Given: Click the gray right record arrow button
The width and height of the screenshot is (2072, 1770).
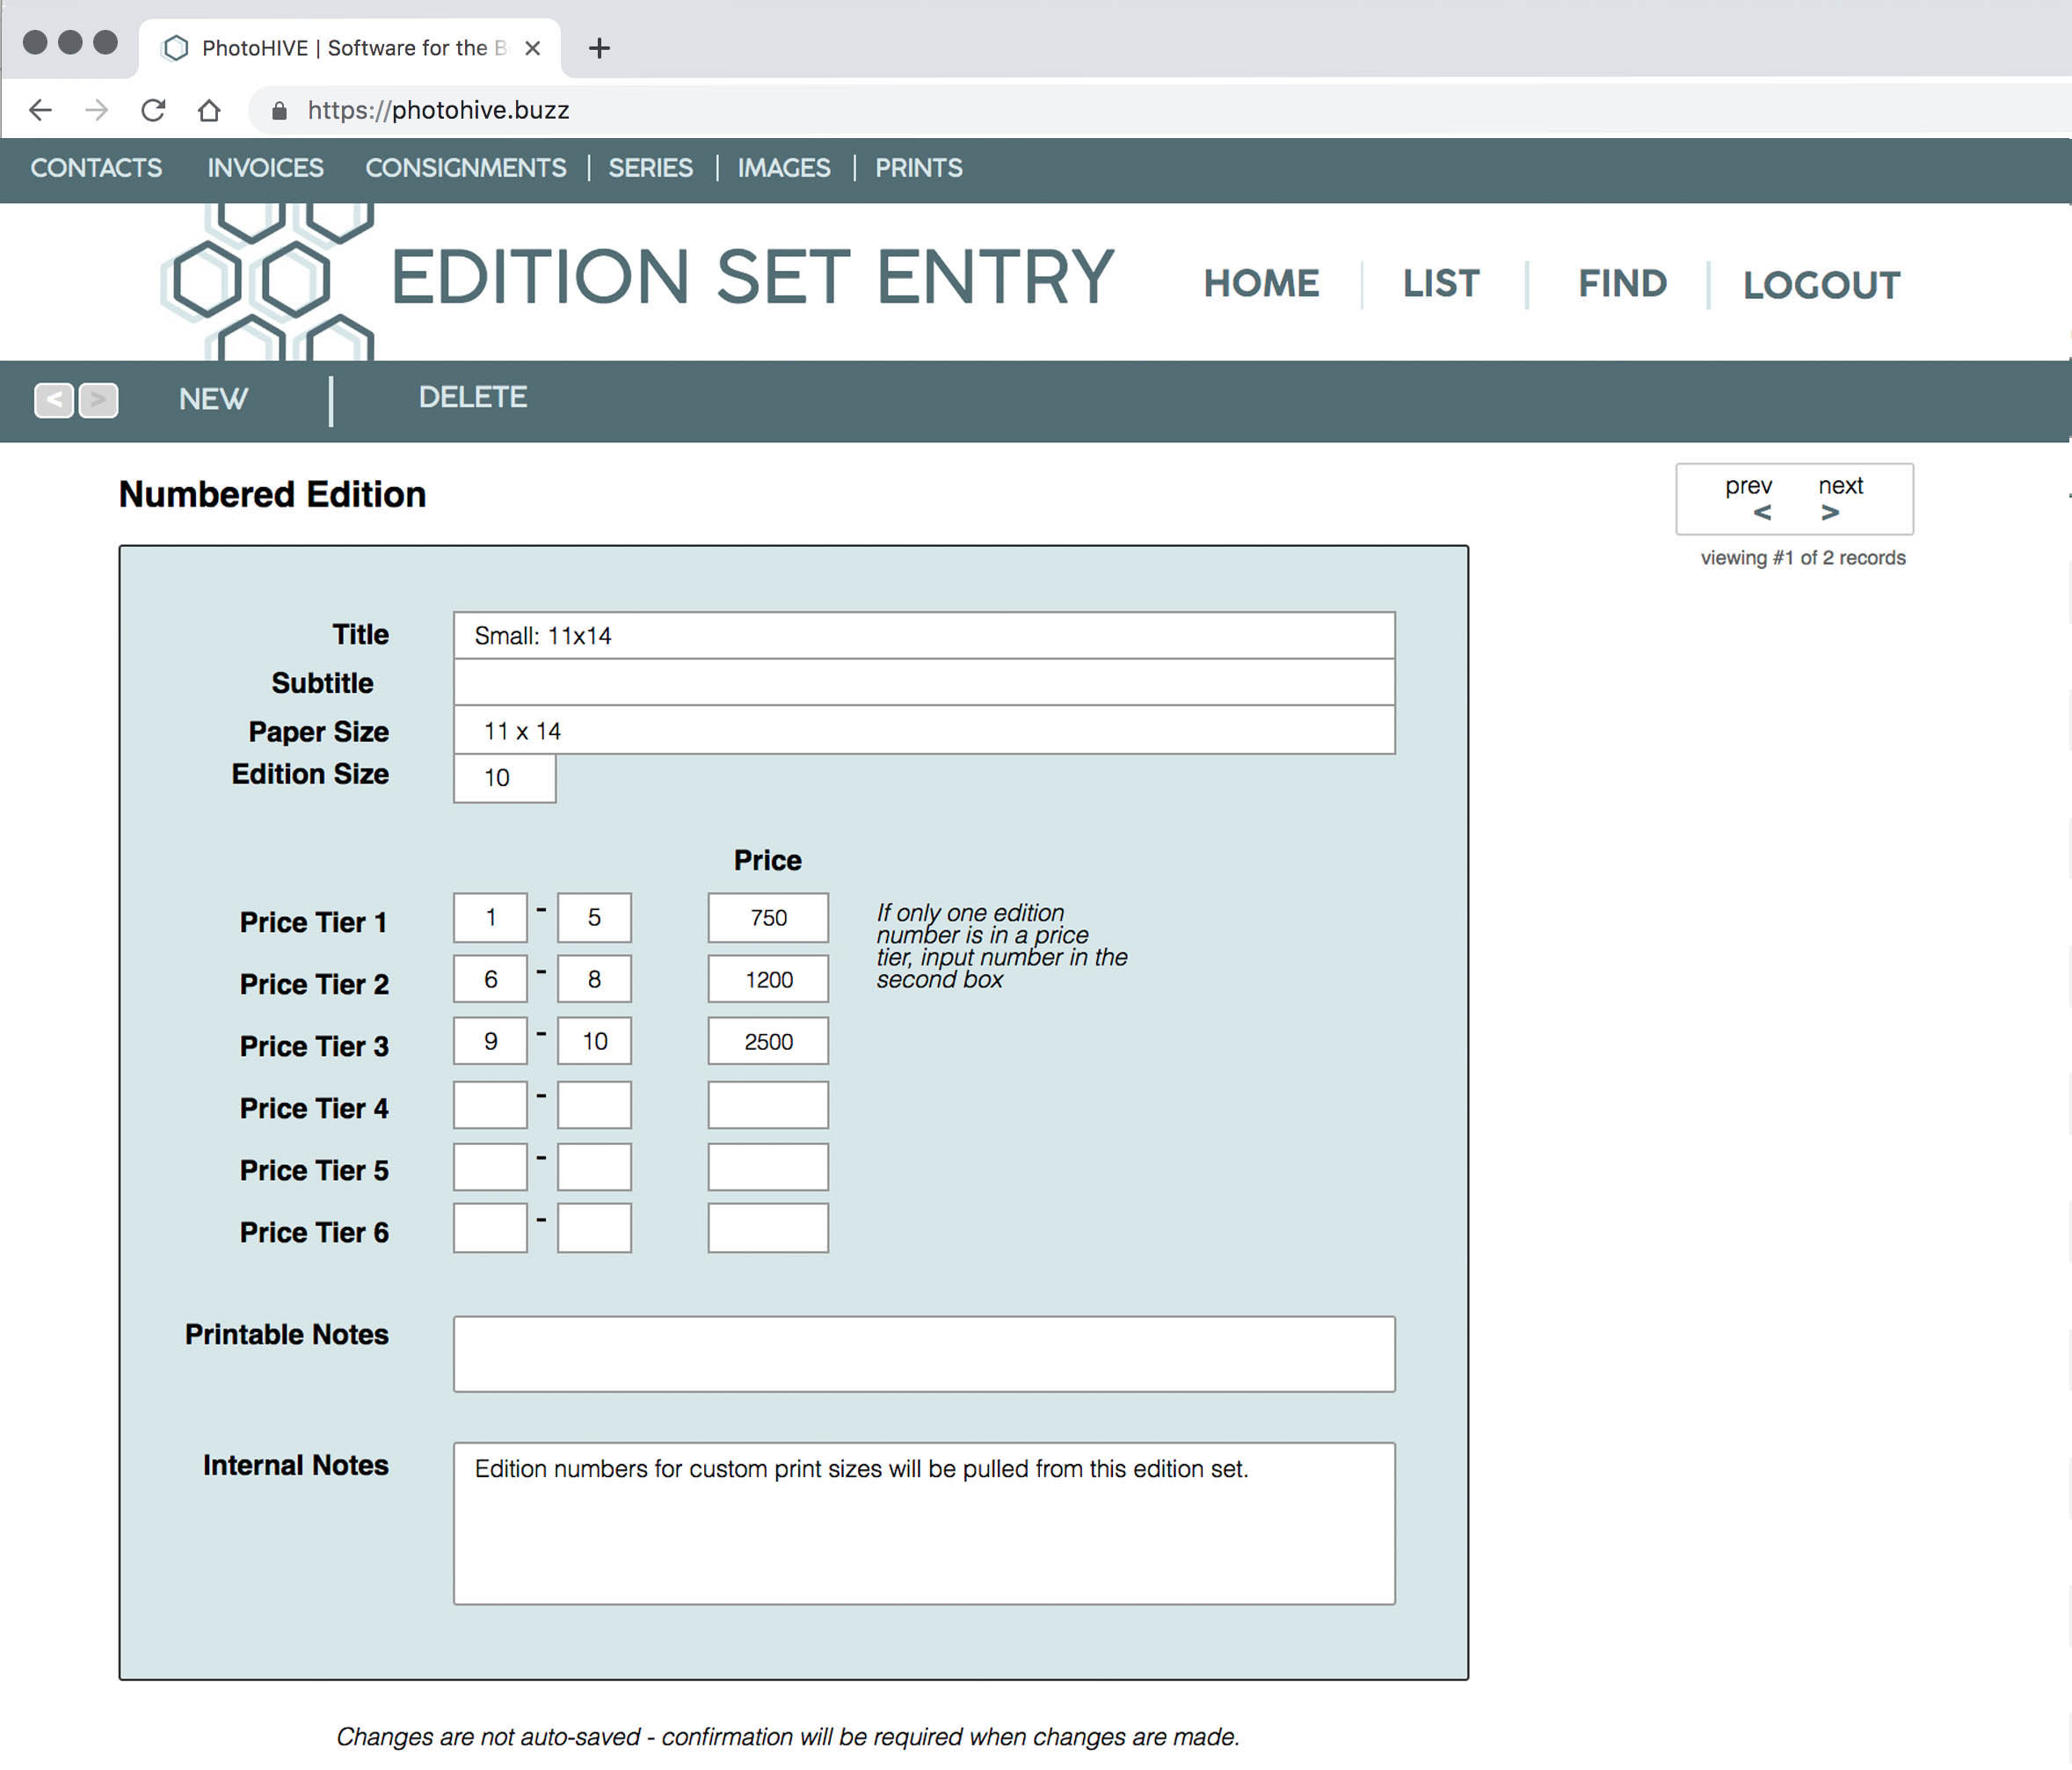Looking at the screenshot, I should 98,400.
